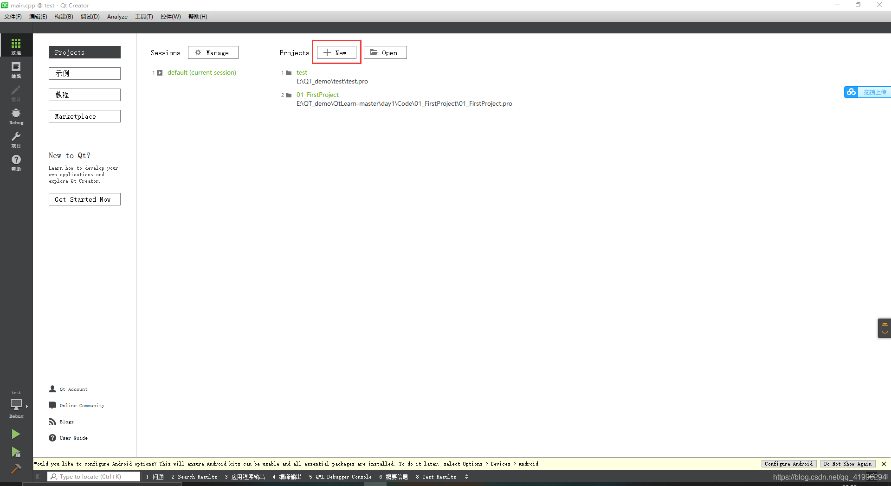The width and height of the screenshot is (891, 486).
Task: Open the 文件(F) menu
Action: tap(13, 16)
